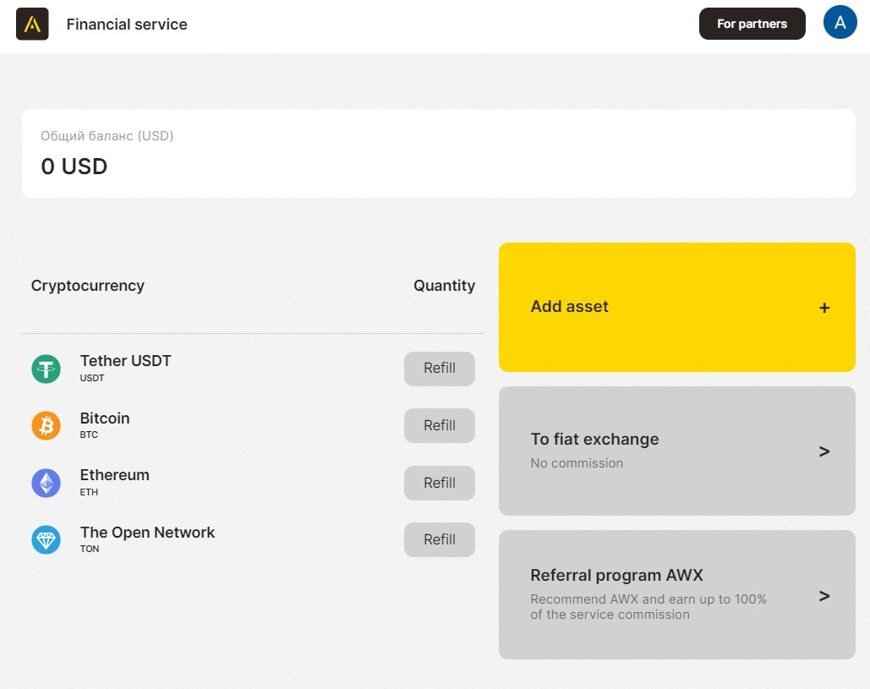Open your profile via the avatar icon

tap(840, 23)
